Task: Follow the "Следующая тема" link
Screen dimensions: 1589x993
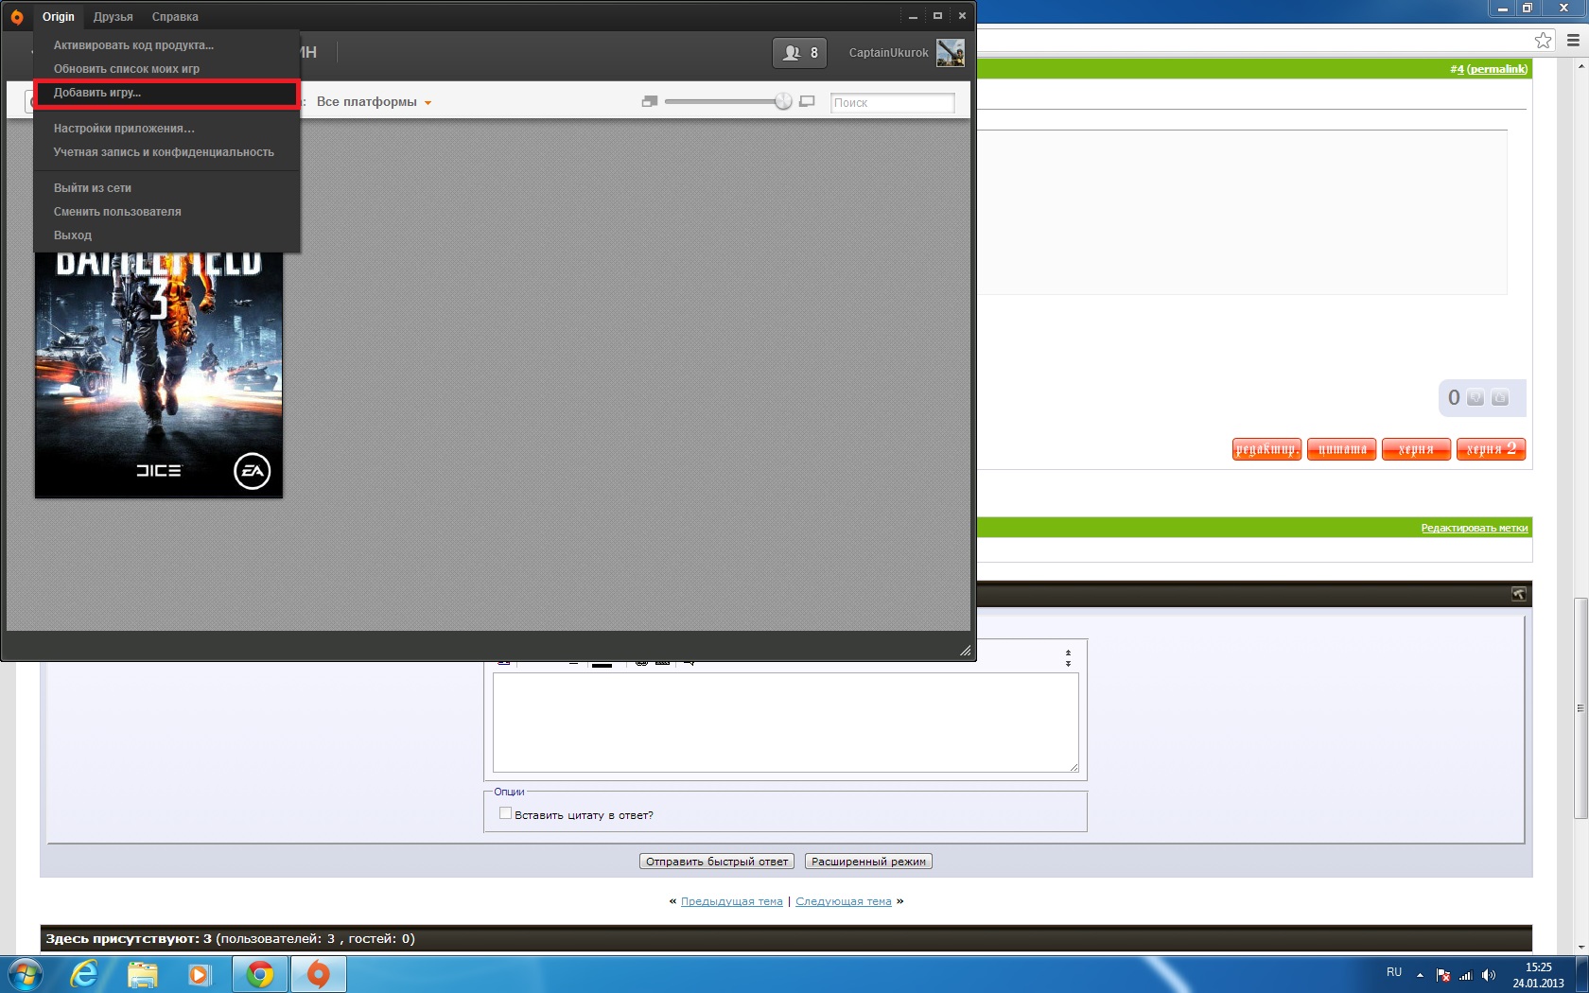Action: click(x=843, y=901)
